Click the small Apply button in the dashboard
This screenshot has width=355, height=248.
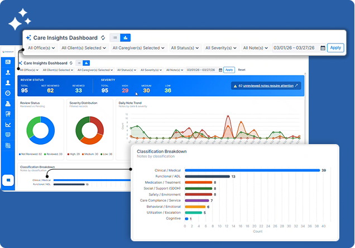(x=229, y=70)
